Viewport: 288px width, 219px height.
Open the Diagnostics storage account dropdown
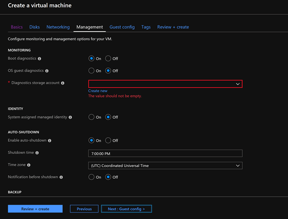click(x=165, y=84)
